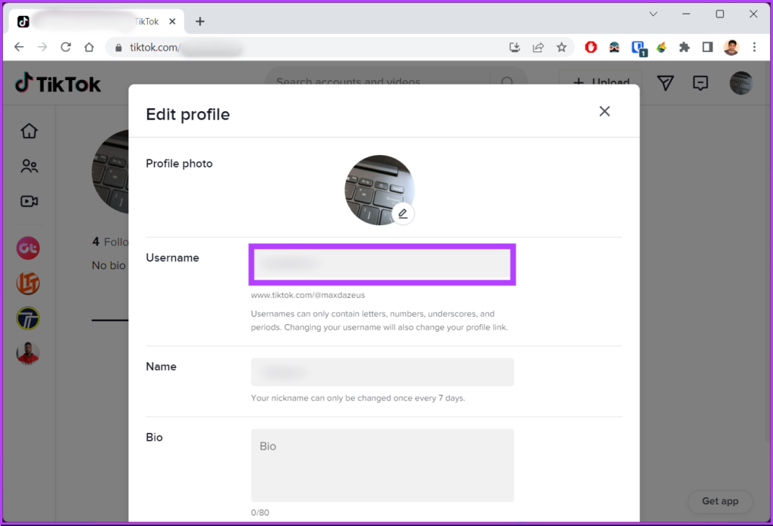This screenshot has height=526, width=773.
Task: Click the TikTok logo
Action: click(x=58, y=83)
